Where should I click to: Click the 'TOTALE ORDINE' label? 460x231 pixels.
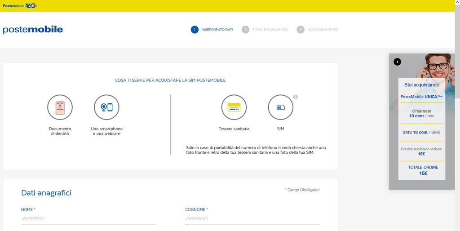423,167
